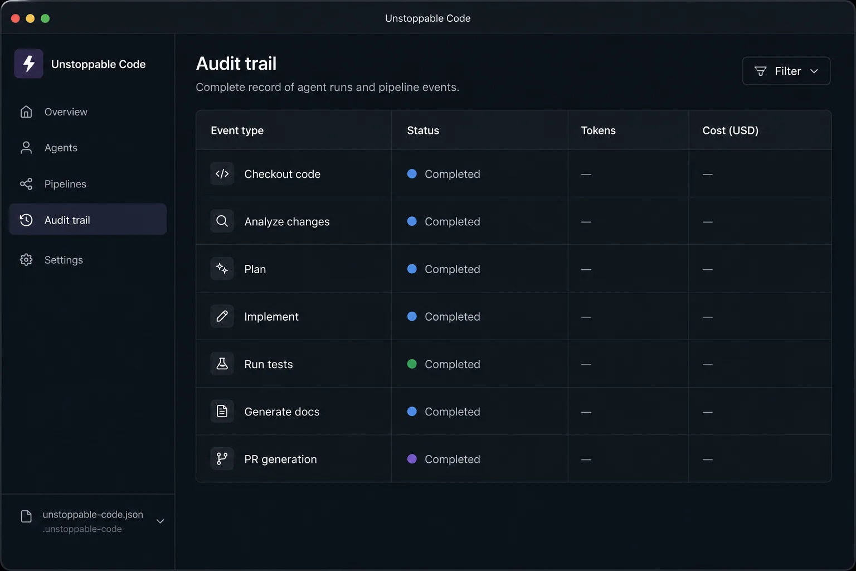Click the Audit trail history icon

tap(26, 220)
